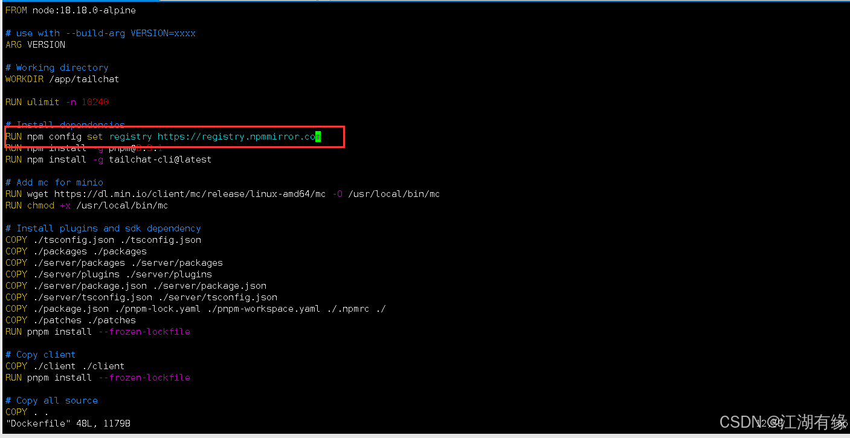This screenshot has height=438, width=850.
Task: Click the line "COPY ./server/packages ./server/packages"
Action: (x=114, y=263)
